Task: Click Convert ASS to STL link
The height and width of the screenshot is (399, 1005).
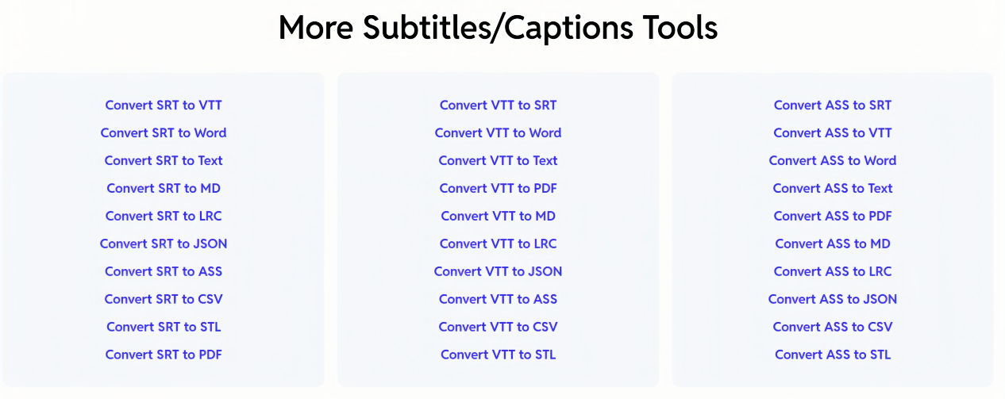Action: click(x=833, y=355)
